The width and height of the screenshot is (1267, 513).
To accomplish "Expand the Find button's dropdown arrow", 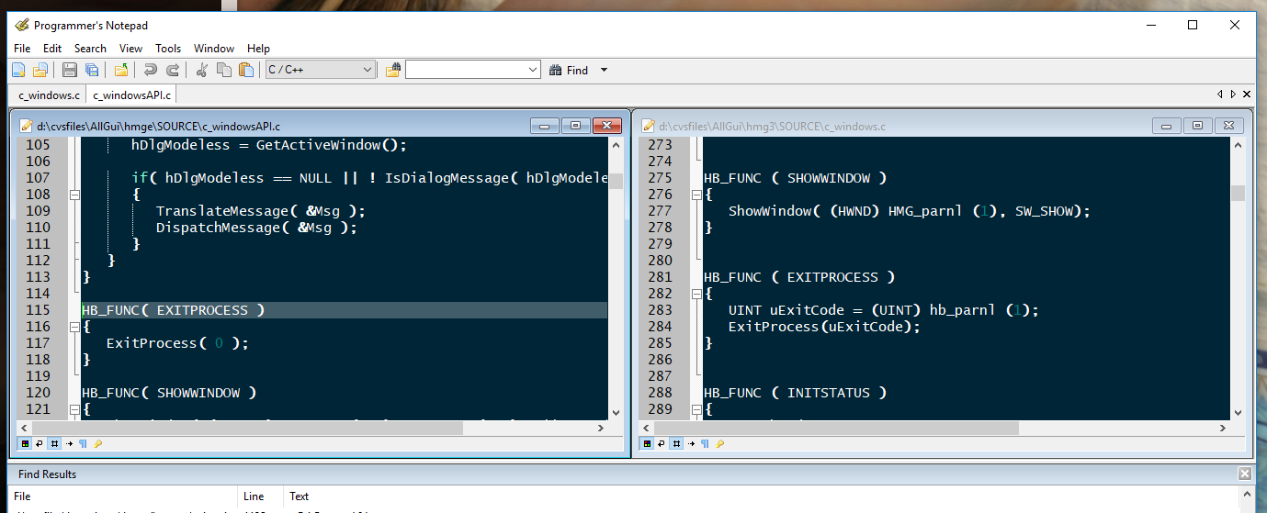I will (604, 70).
